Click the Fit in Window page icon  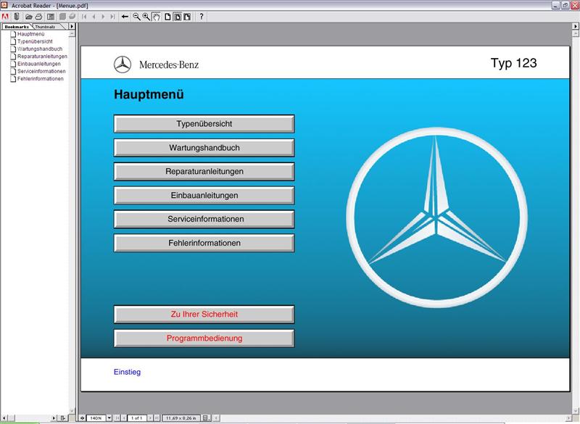[178, 17]
